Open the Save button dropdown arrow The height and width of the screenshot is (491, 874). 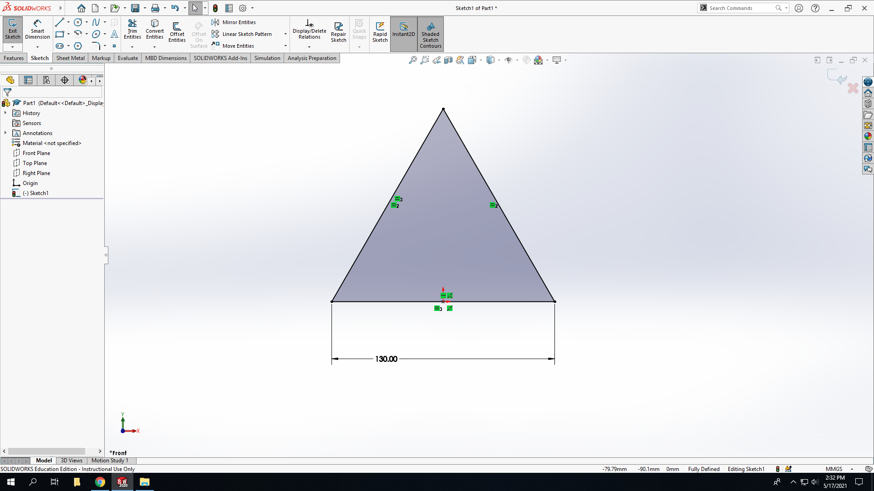145,8
